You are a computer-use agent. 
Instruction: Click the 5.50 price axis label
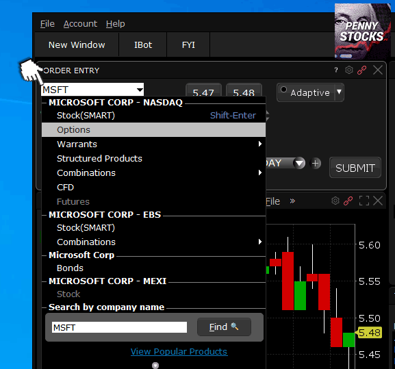369,318
